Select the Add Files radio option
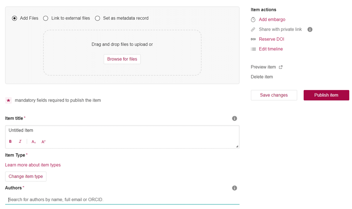 [x=15, y=18]
